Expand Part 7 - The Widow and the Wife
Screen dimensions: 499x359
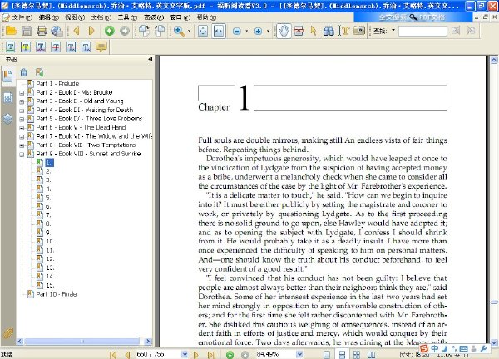click(x=22, y=137)
